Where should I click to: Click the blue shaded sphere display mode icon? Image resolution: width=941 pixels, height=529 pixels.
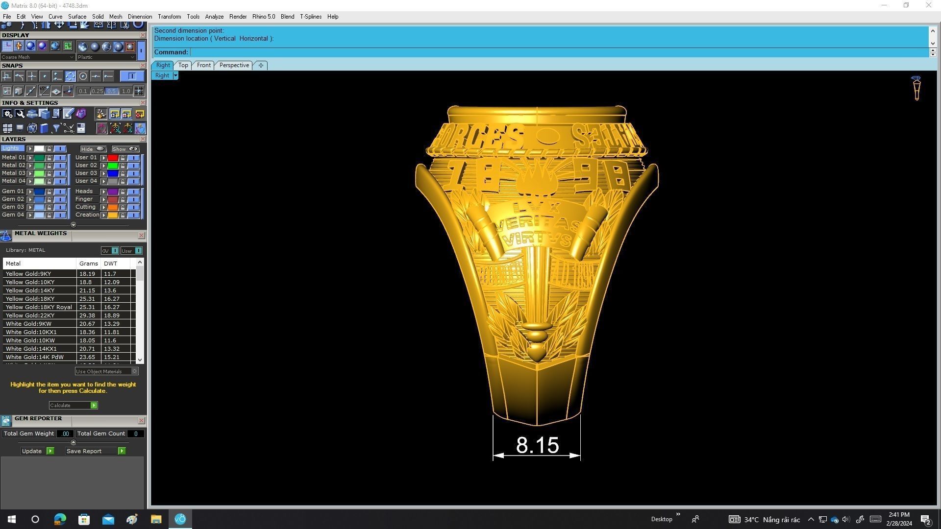[30, 46]
